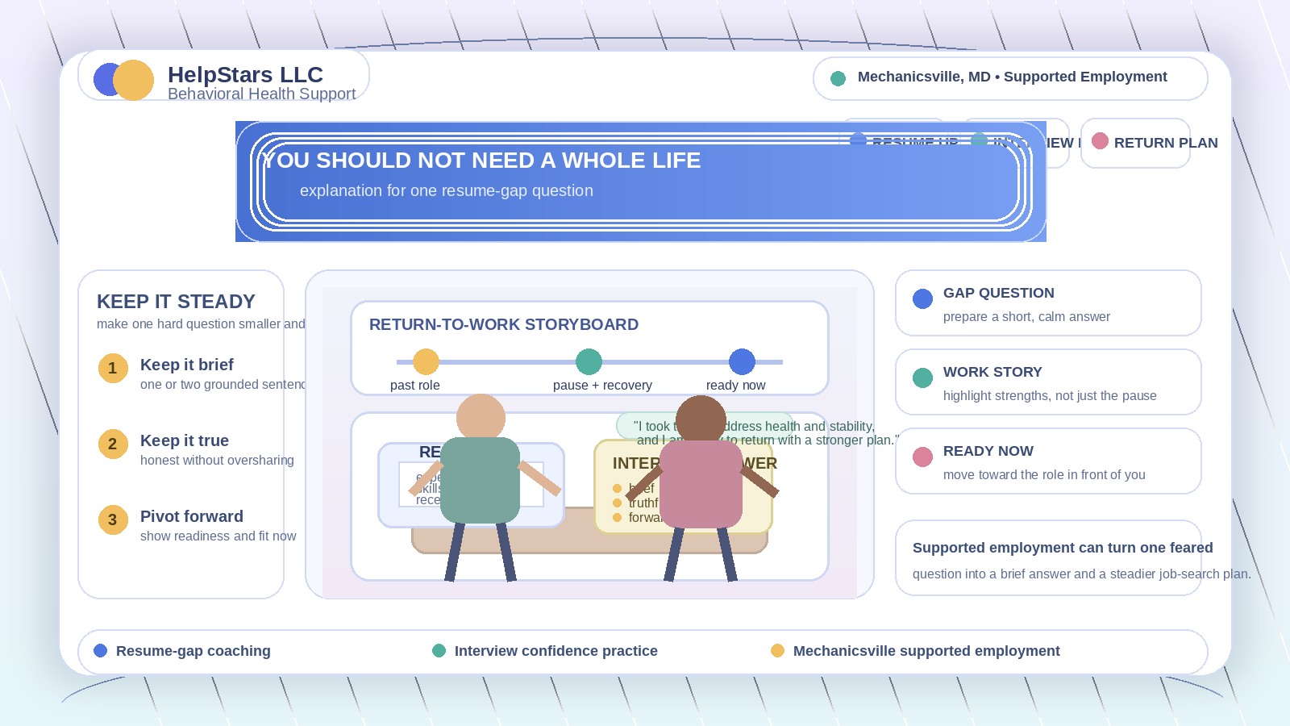Open the WORK STORY card title
This screenshot has width=1290, height=726.
pos(992,372)
